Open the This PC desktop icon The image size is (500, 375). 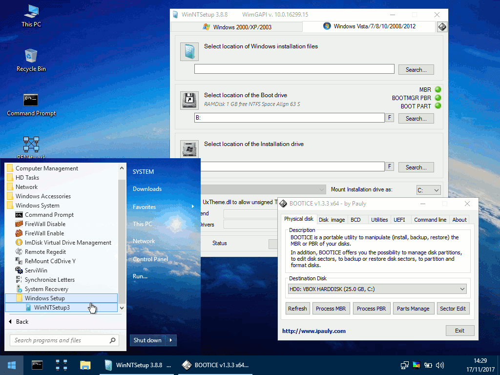click(x=31, y=16)
